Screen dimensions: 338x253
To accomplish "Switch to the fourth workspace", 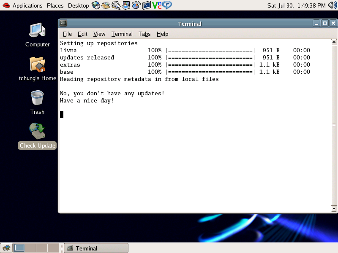I will pos(53,248).
